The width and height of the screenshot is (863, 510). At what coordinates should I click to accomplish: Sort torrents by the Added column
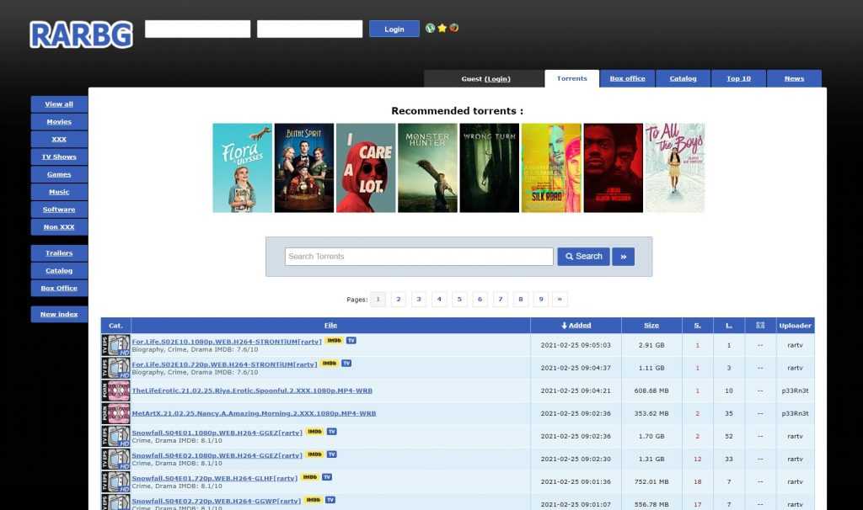576,325
